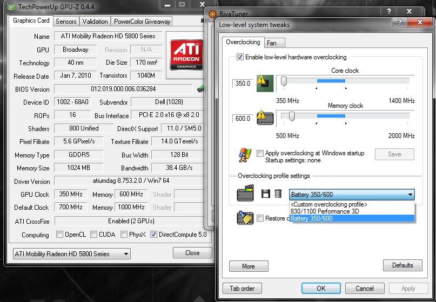Screen dimensions: 436x302
Task: Click the Memory clock slider handle
Action: [x=291, y=116]
